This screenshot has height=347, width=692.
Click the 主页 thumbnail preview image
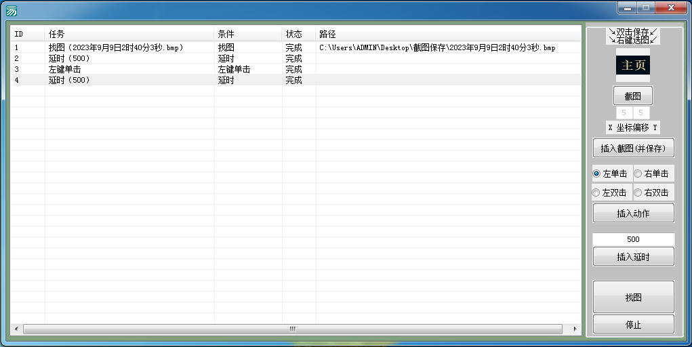pos(633,65)
